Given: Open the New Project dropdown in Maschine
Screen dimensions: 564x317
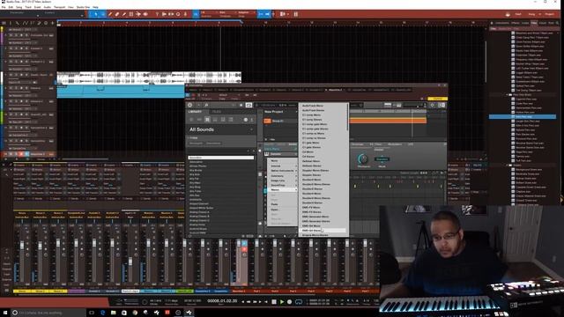Looking at the screenshot, I should (x=280, y=112).
